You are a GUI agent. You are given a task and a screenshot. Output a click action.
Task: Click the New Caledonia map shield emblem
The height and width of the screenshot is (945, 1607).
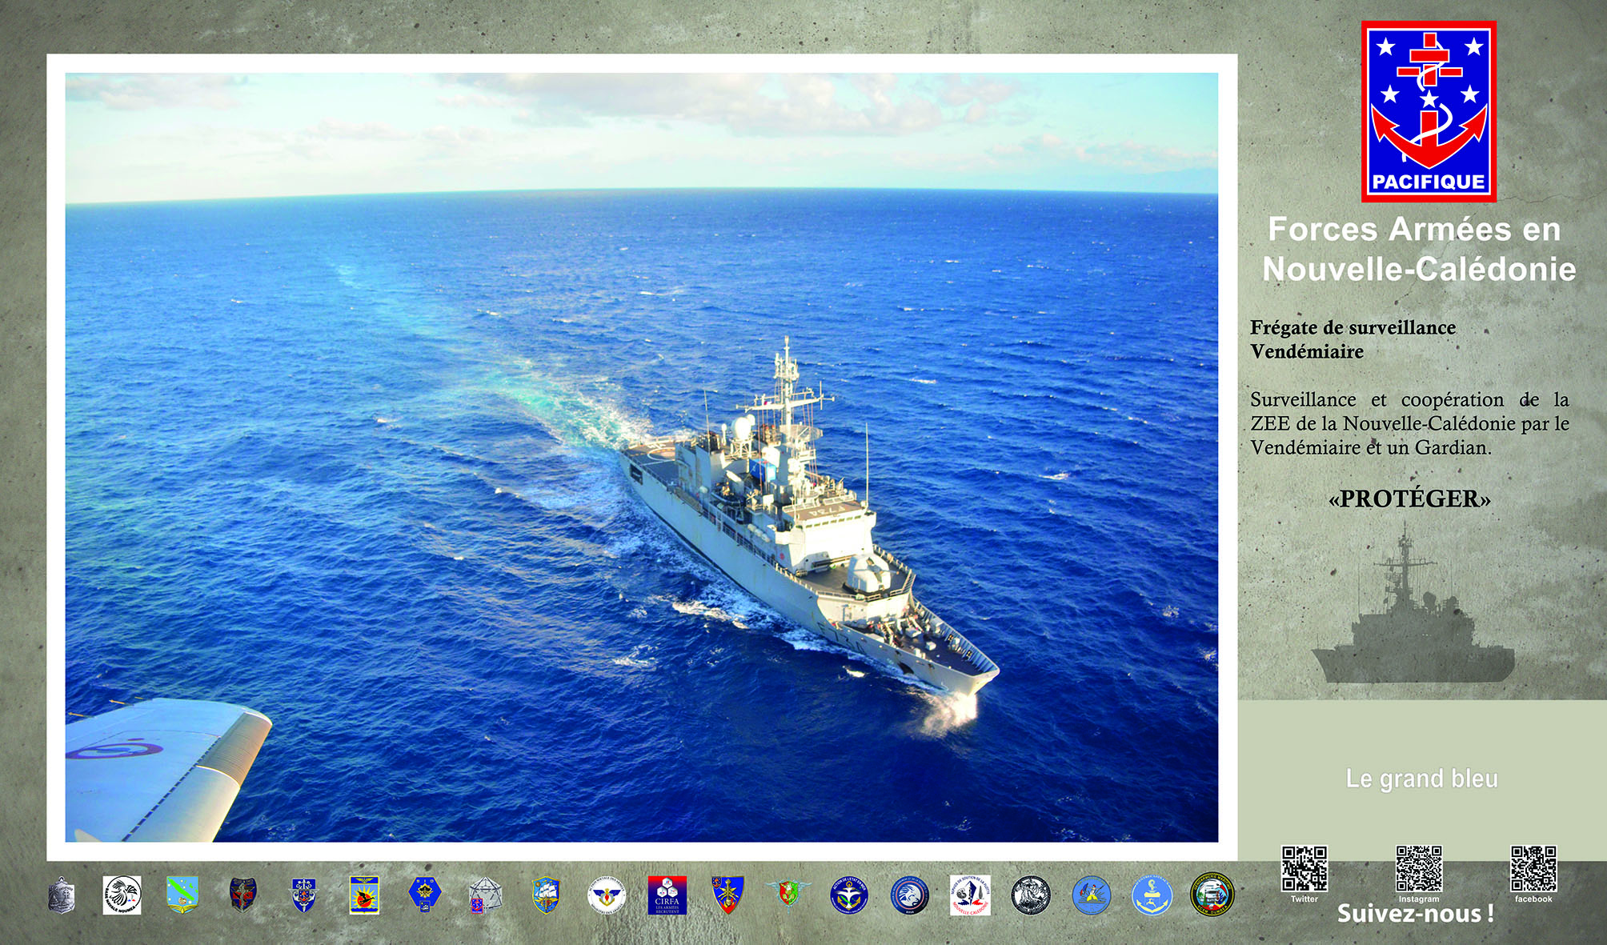click(x=182, y=895)
